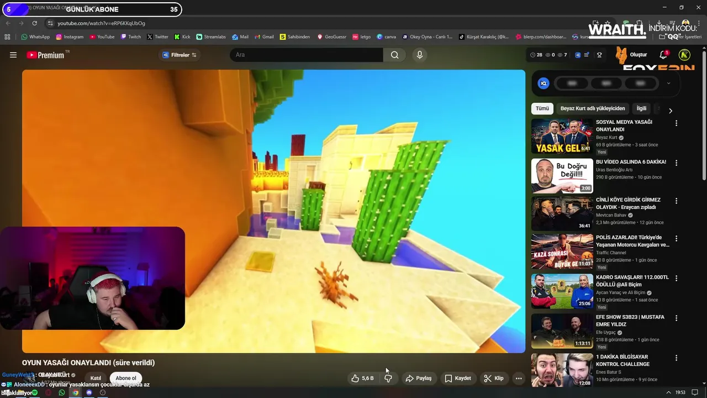Open more actions ellipsis under video
This screenshot has width=707, height=398.
[518, 378]
